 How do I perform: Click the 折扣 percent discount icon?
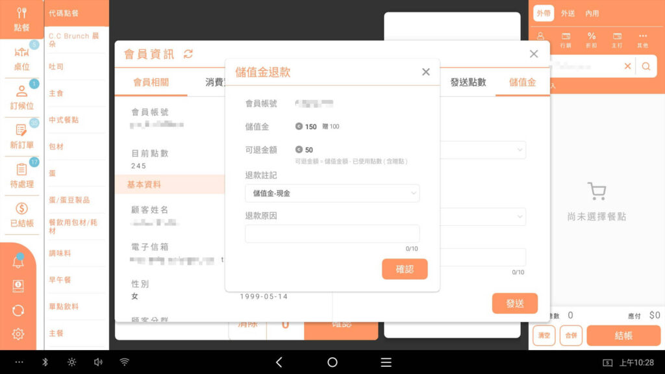pyautogui.click(x=592, y=39)
